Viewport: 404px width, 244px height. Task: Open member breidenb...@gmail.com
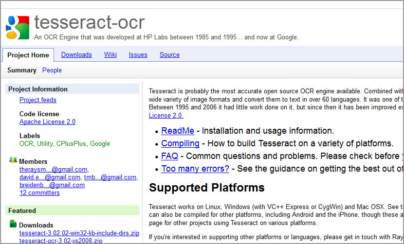(52, 185)
